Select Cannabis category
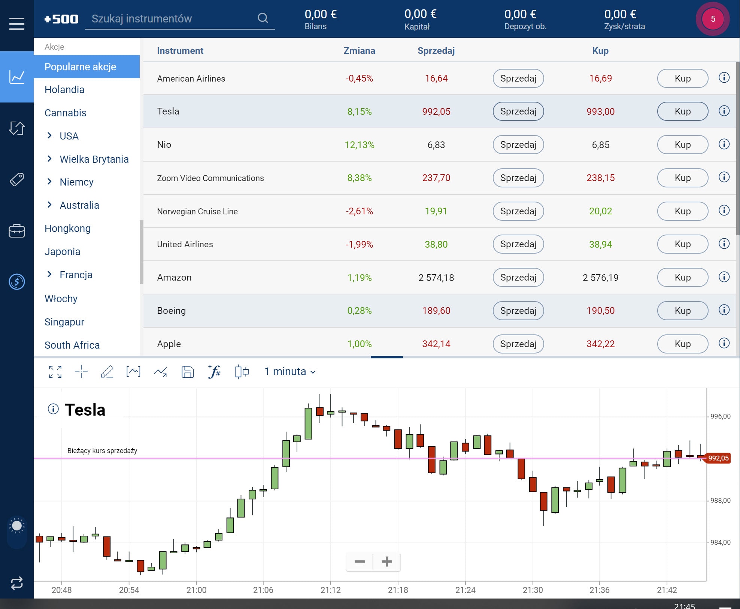This screenshot has width=740, height=609. pos(66,113)
